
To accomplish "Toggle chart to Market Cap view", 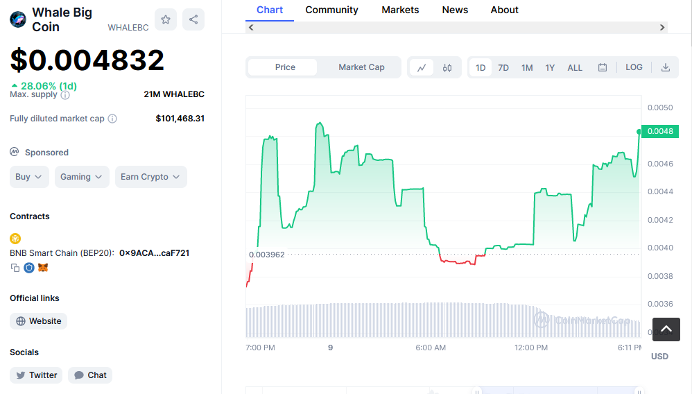I will tap(361, 67).
